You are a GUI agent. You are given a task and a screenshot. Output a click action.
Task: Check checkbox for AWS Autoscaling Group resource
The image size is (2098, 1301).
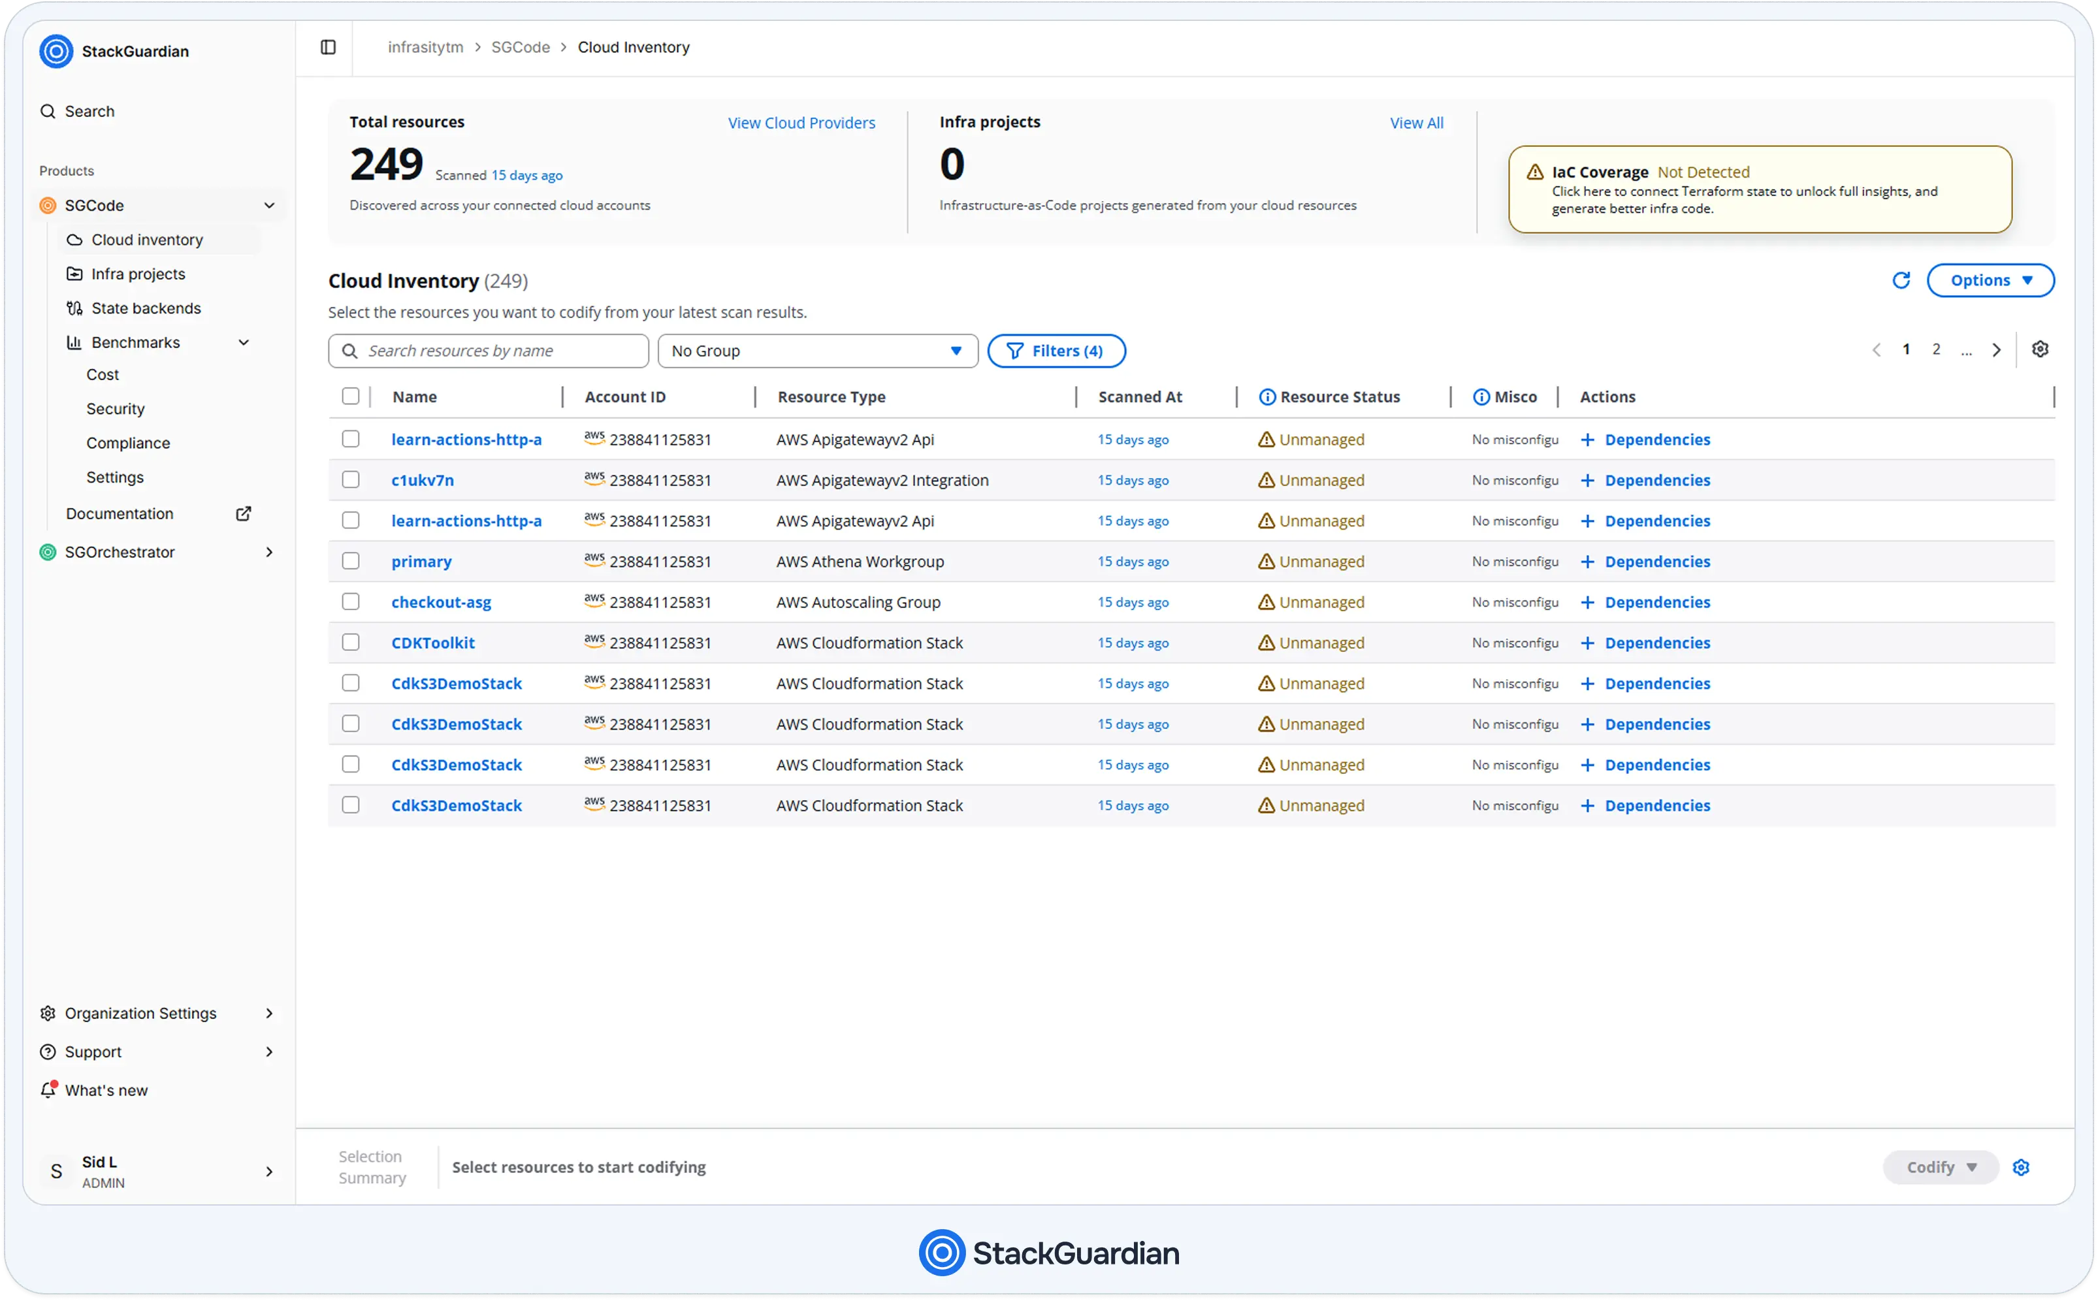(x=350, y=602)
